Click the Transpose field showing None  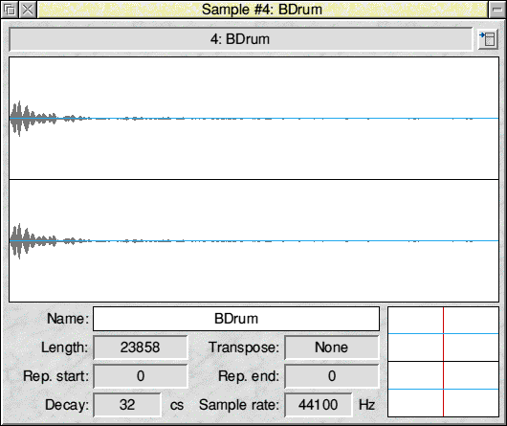[331, 348]
